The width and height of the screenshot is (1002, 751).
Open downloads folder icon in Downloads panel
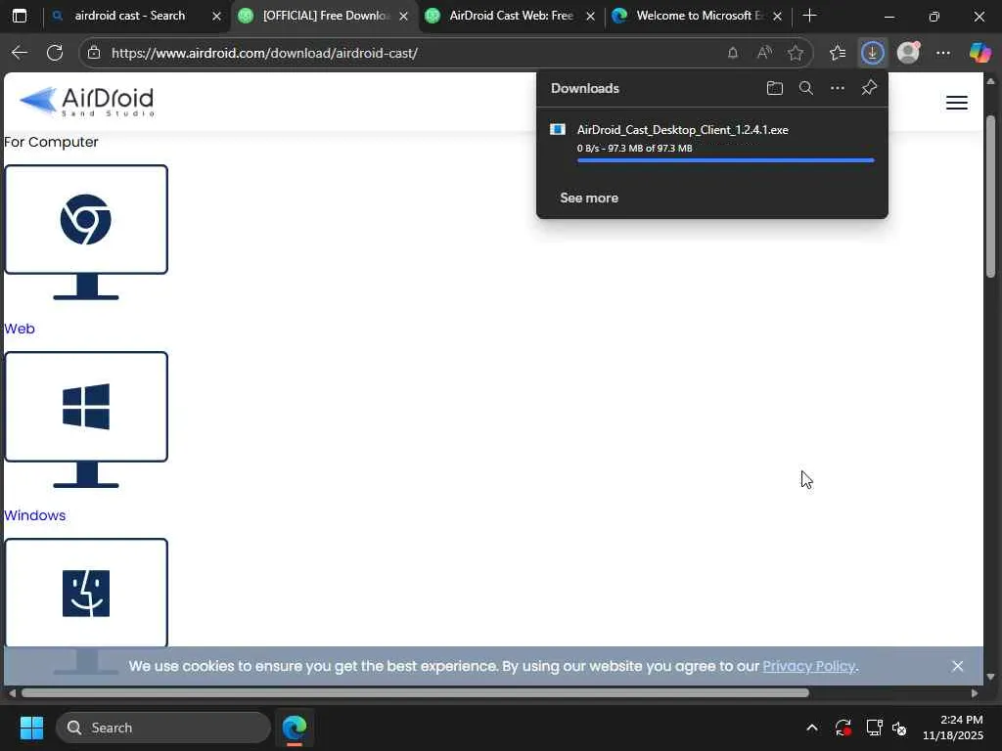point(775,88)
